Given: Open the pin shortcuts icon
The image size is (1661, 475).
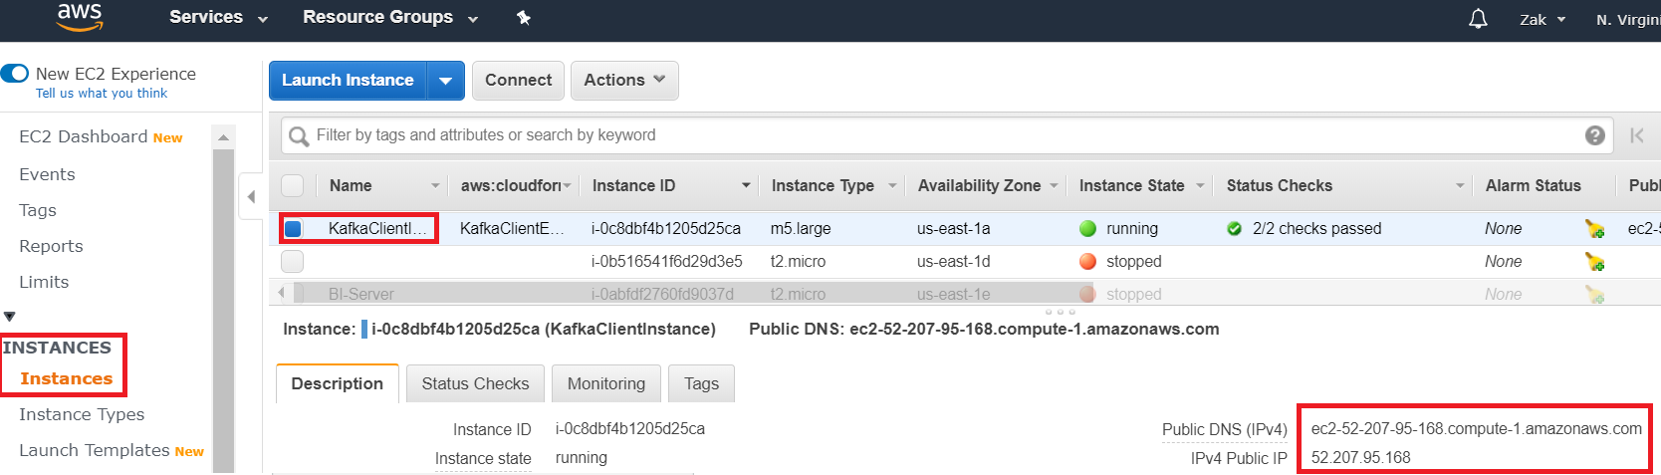Looking at the screenshot, I should tap(524, 17).
